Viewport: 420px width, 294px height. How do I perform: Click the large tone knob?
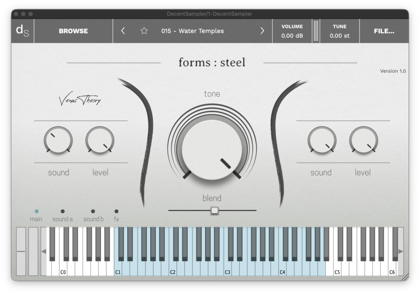[212, 149]
